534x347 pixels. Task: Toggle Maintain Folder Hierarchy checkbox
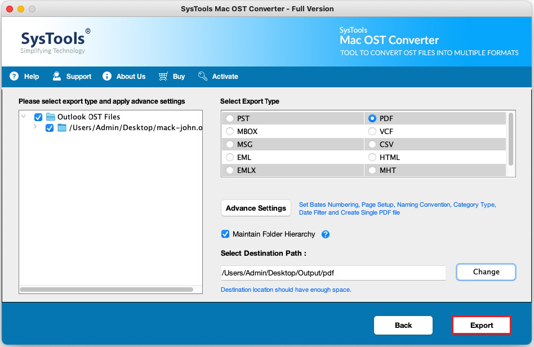coord(225,234)
